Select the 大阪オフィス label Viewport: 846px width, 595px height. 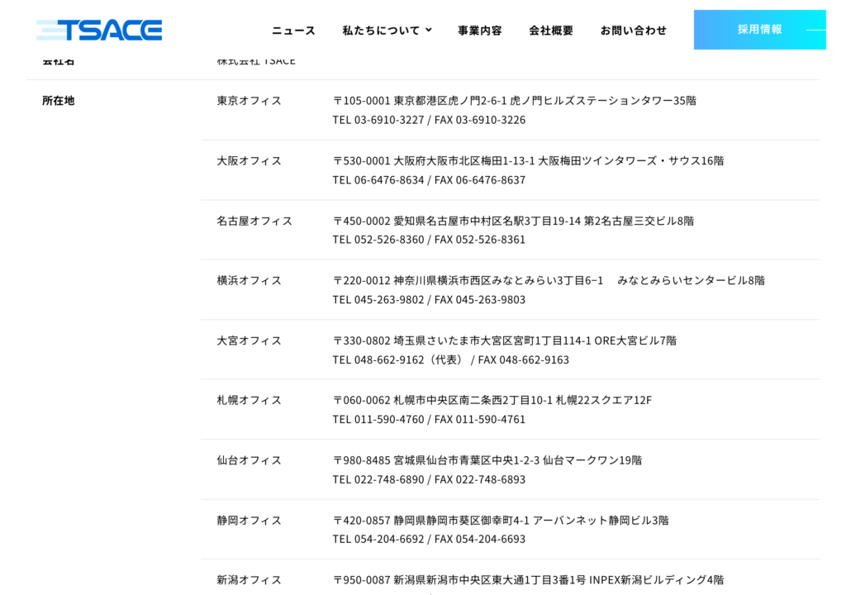(x=250, y=161)
